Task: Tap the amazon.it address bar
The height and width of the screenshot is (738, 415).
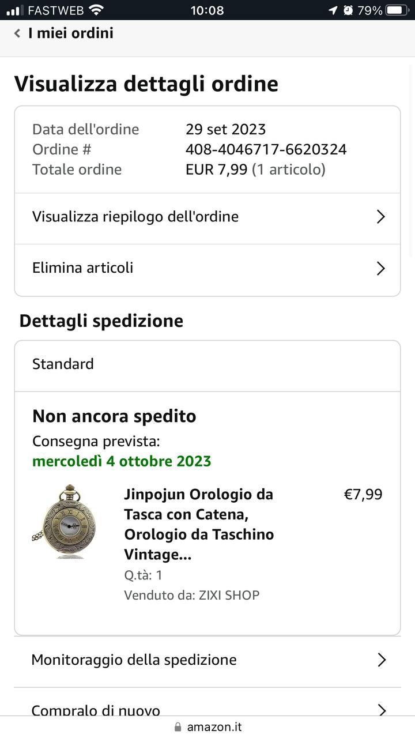Action: point(214,727)
